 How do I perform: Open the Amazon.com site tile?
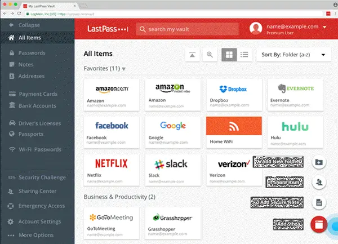(x=112, y=95)
